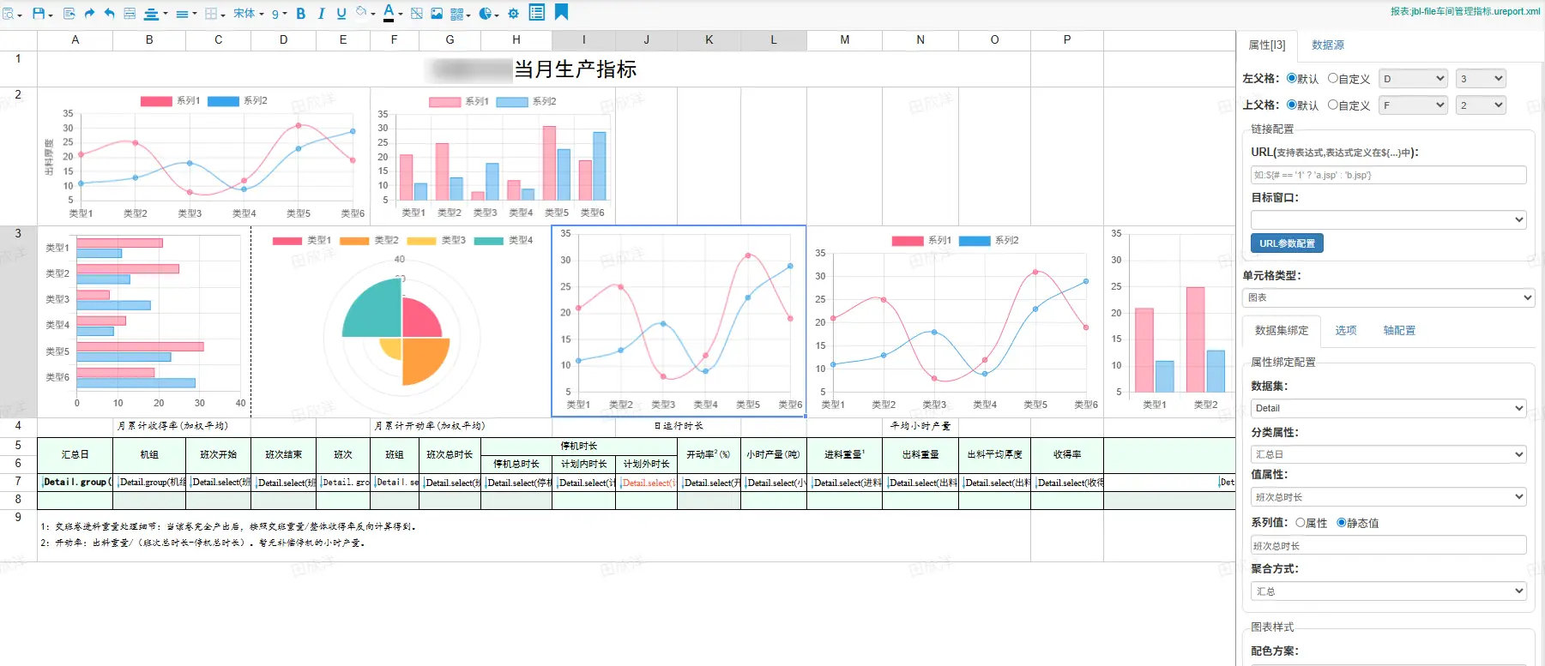The height and width of the screenshot is (666, 1545).
Task: Switch to the 数据源 tab
Action: point(1327,45)
